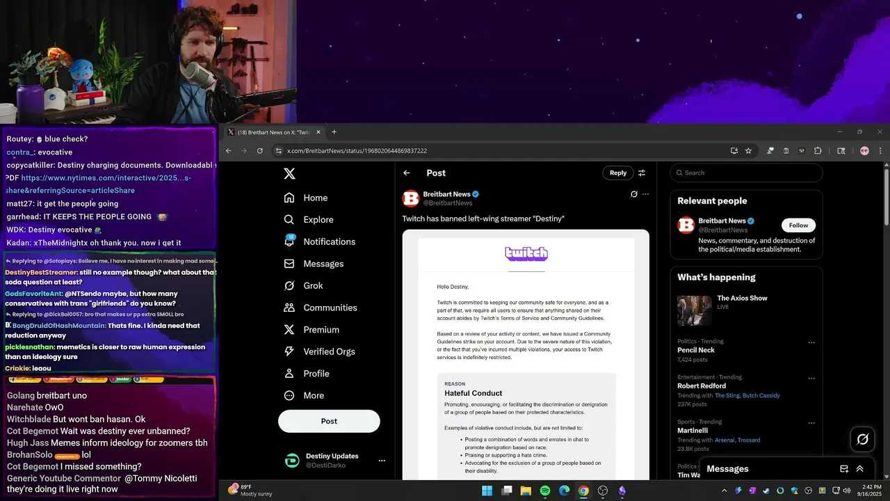Open OBS Studio from the taskbar
The height and width of the screenshot is (501, 890).
[x=603, y=491]
